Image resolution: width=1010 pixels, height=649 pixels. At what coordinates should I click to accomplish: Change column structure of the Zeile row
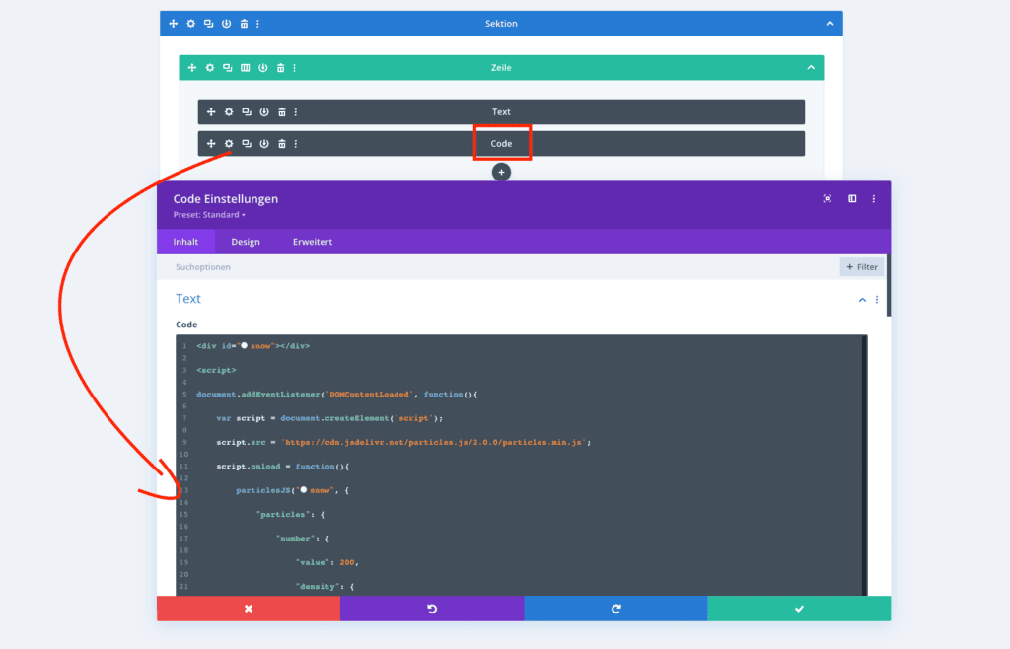245,68
